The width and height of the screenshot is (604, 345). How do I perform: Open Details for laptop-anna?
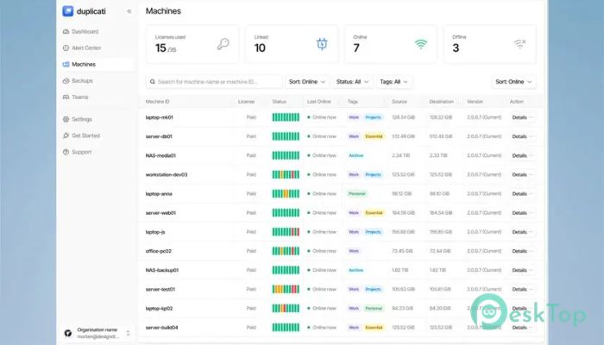[519, 194]
